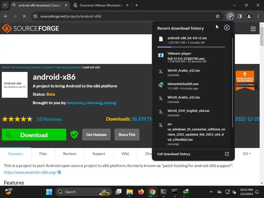Close the Recent download history popup
The height and width of the screenshot is (198, 264).
pos(227,28)
